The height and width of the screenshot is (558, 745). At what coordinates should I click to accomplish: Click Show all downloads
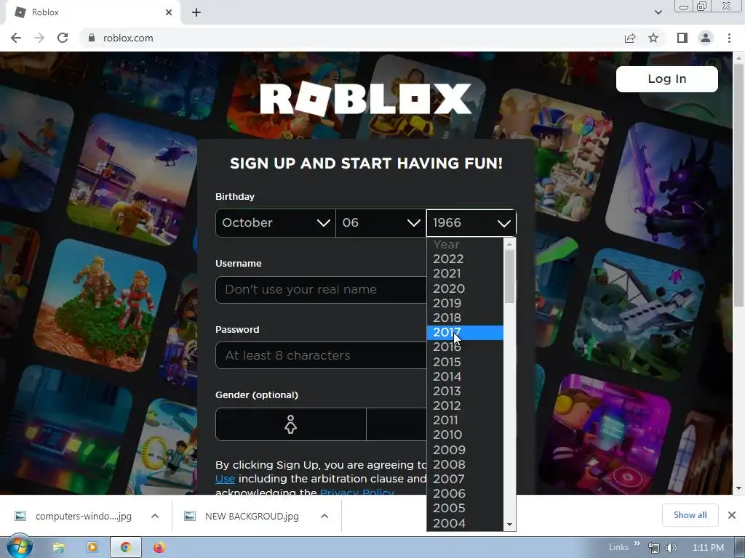(690, 515)
